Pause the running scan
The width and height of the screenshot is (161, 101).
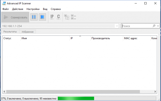34,17
